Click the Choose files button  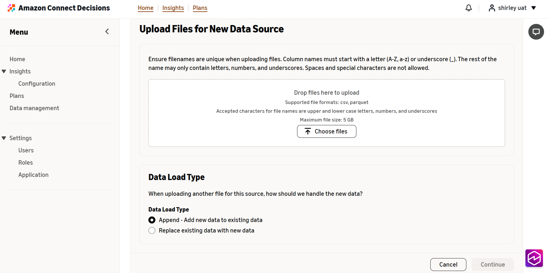(x=326, y=131)
